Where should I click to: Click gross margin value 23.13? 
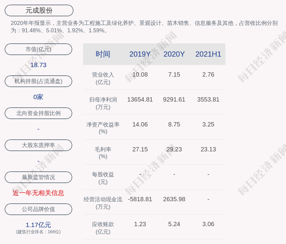point(208,149)
